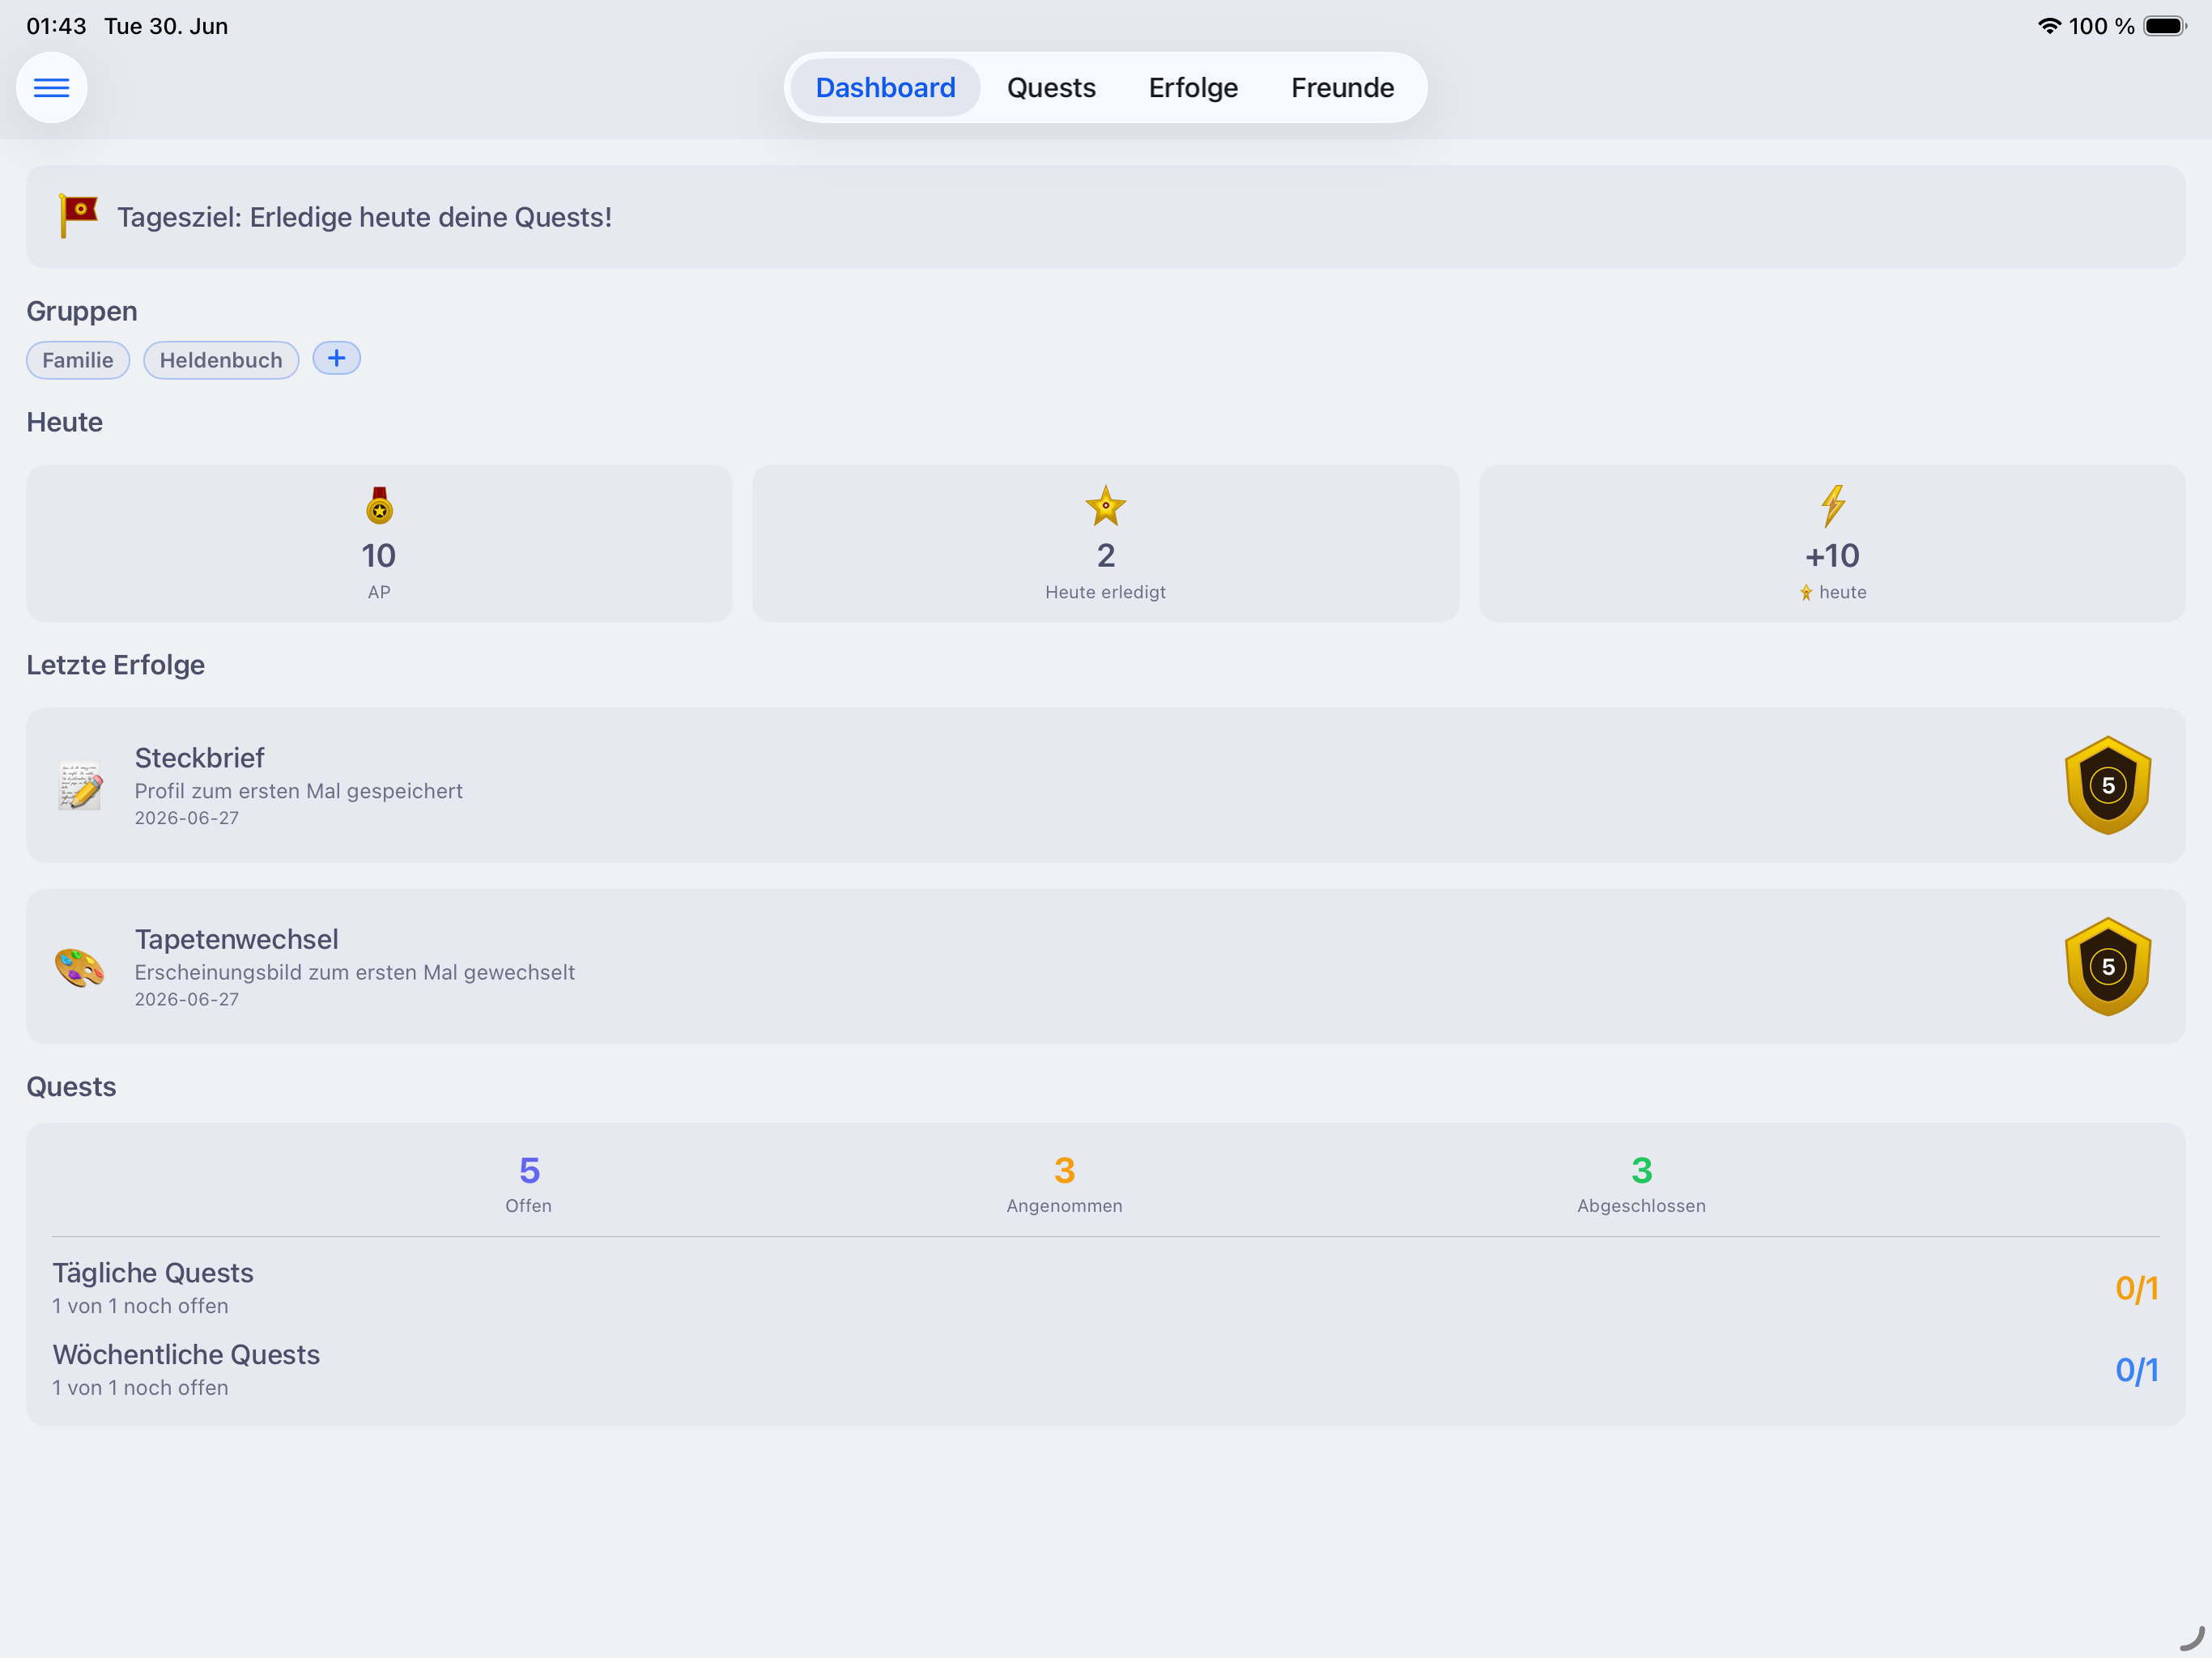This screenshot has width=2212, height=1658.
Task: Click the Steckbrief shield badge with 5
Action: tap(2108, 786)
